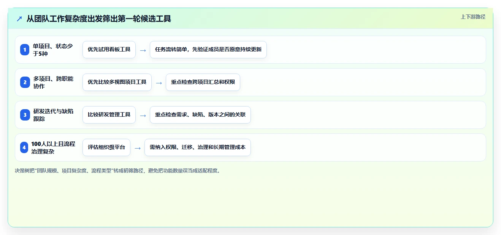501x235 pixels.
Task: Select the 优先试用看板工具 box
Action: 109,50
